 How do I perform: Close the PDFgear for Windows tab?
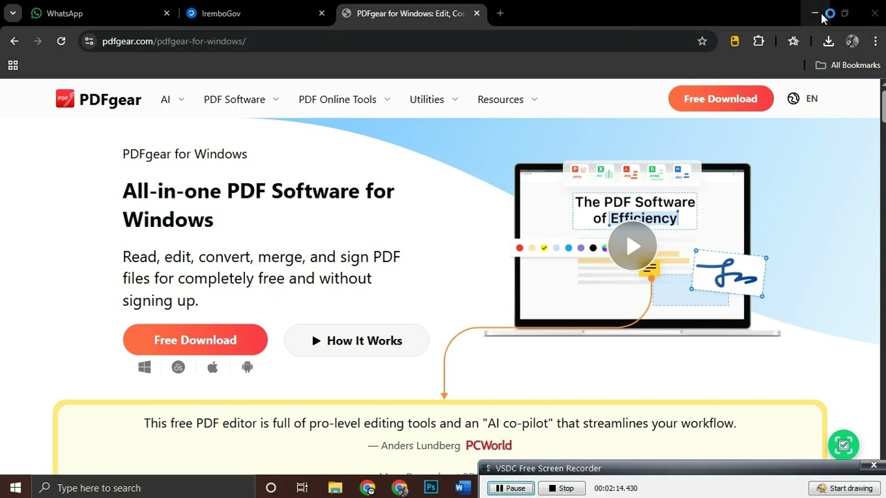coord(477,13)
